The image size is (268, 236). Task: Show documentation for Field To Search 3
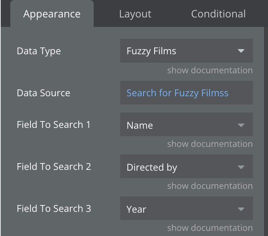tap(209, 228)
